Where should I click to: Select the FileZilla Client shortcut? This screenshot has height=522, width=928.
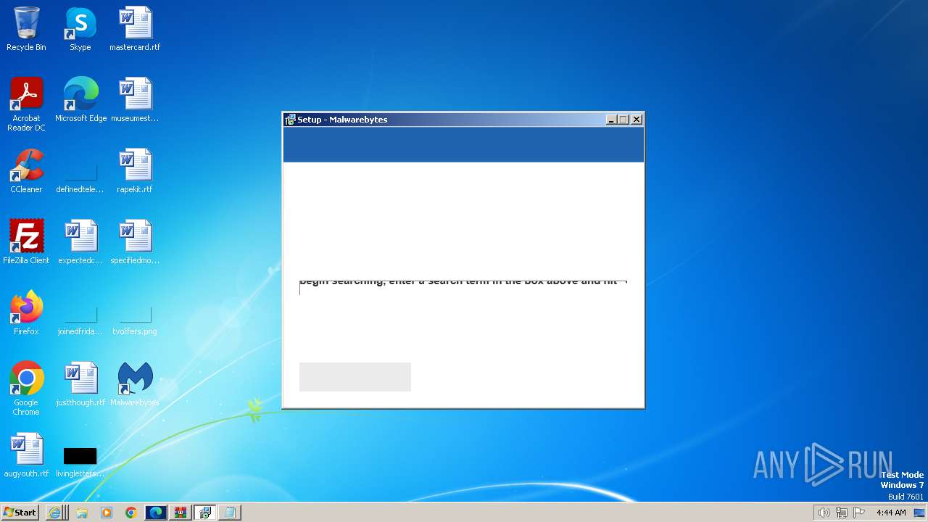pos(26,242)
